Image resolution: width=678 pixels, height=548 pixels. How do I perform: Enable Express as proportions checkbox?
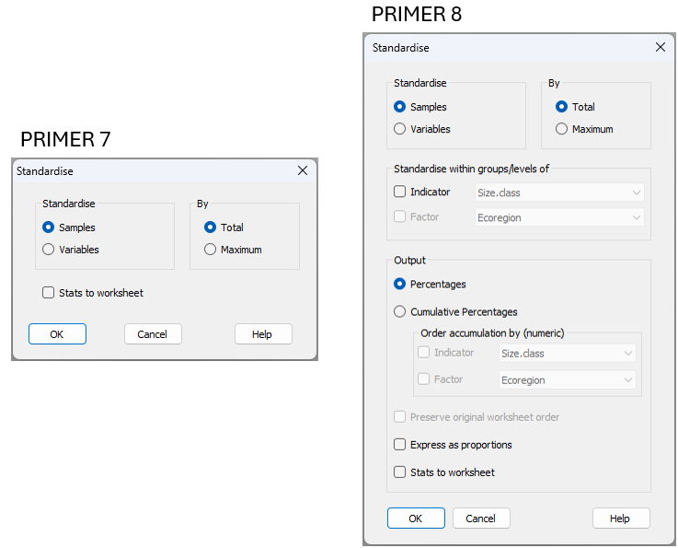click(x=400, y=444)
